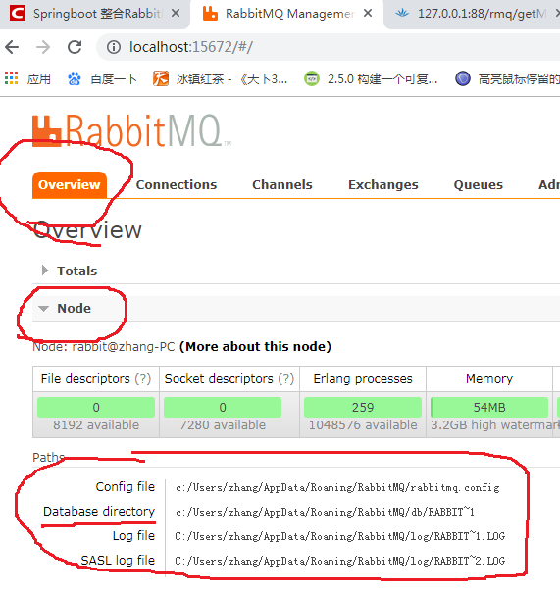Reload the page with refresh icon
Viewport: 560px width, 594px height.
coord(75,47)
